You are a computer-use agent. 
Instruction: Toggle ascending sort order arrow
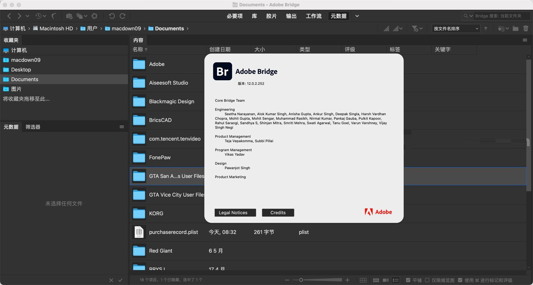pyautogui.click(x=486, y=28)
